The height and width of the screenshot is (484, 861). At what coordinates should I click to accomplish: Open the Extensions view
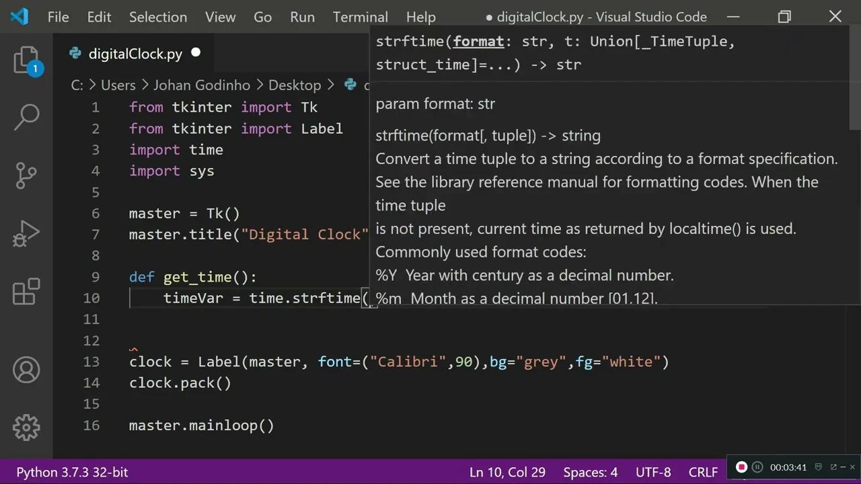27,292
